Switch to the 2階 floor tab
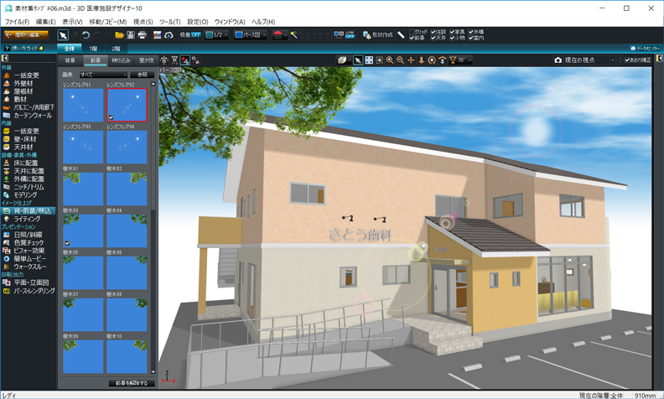 (x=116, y=49)
